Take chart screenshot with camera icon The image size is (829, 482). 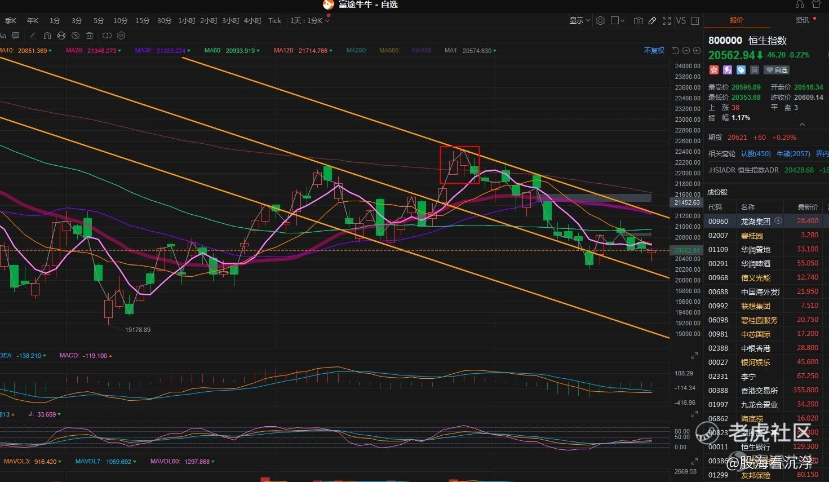coord(638,20)
